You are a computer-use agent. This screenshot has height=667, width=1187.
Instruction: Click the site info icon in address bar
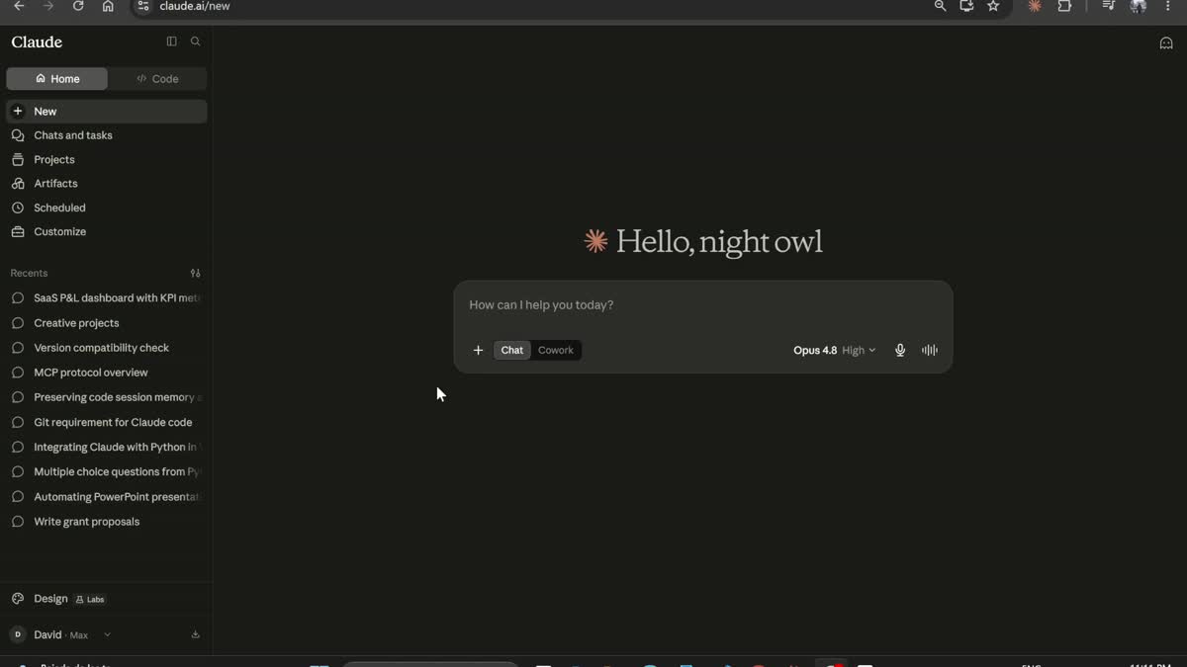click(x=142, y=6)
